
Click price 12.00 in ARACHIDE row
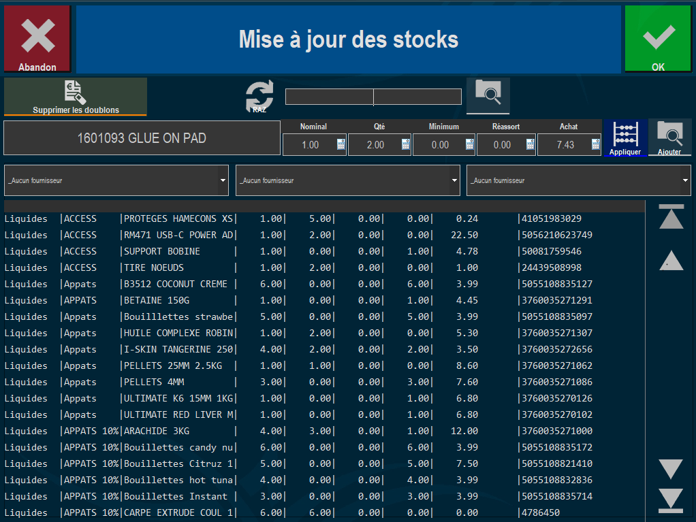point(464,431)
